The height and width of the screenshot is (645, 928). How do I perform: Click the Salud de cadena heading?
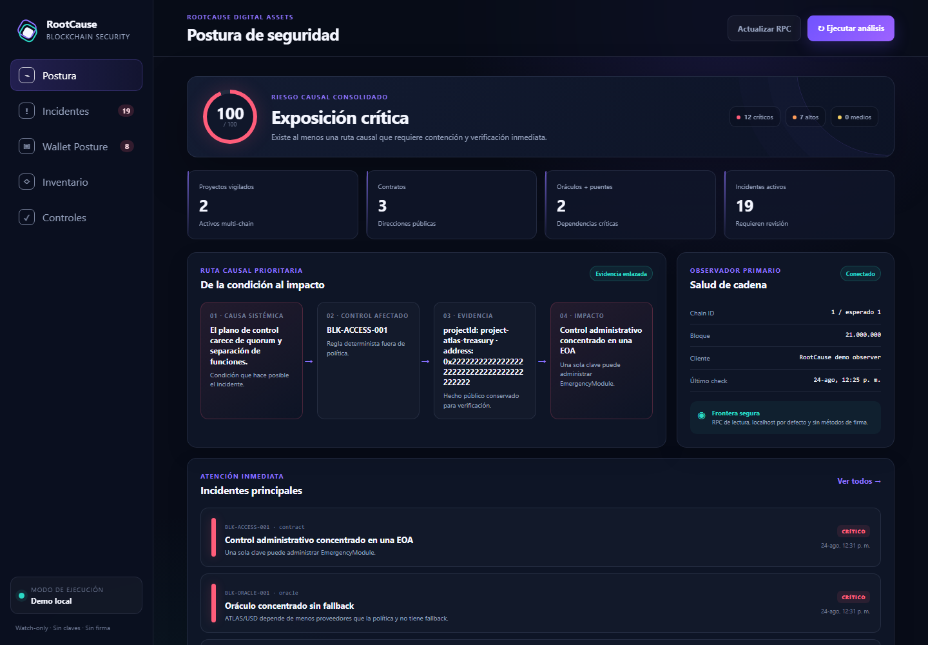tap(728, 285)
